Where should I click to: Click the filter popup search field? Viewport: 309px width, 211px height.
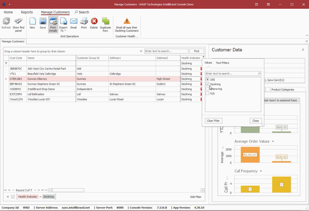point(233,73)
